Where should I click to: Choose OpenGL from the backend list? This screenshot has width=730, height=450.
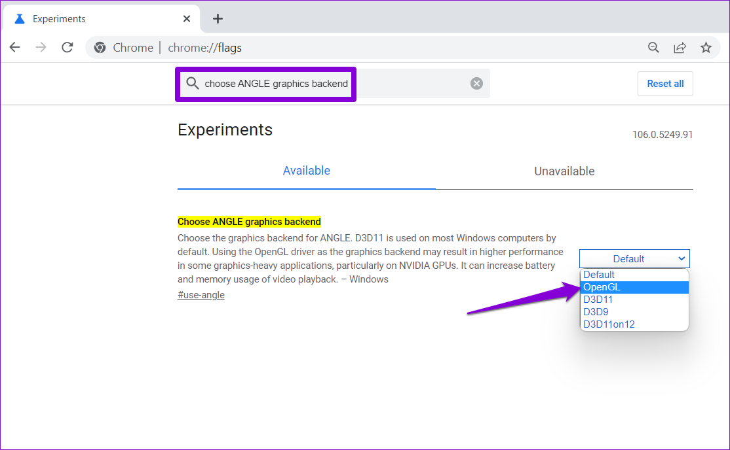[634, 287]
